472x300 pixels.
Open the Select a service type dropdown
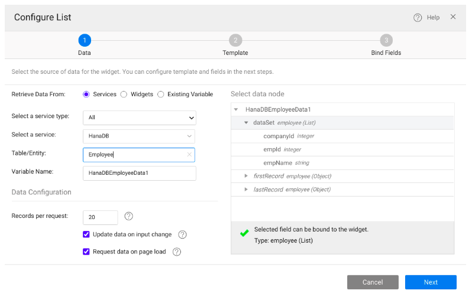point(139,118)
